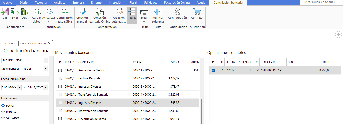The image size is (344, 124).
Task: Tick checkbox for operation 000016
Action: (60, 111)
